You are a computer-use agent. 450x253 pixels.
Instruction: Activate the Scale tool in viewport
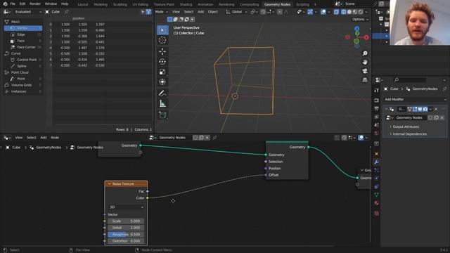click(162, 72)
